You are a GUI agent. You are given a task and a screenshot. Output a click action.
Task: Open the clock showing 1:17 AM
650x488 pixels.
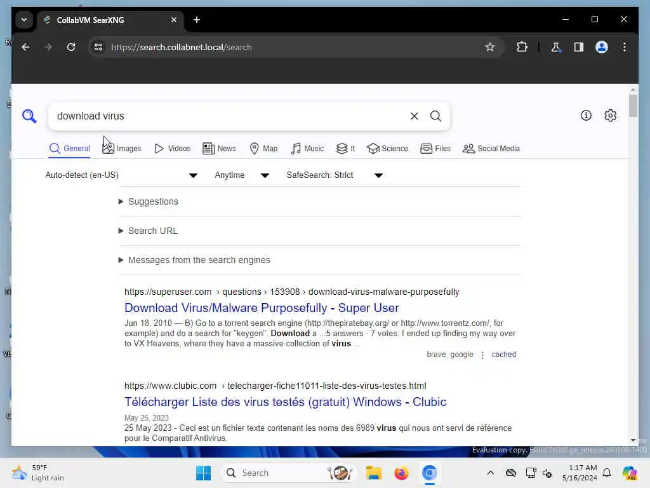pyautogui.click(x=580, y=473)
